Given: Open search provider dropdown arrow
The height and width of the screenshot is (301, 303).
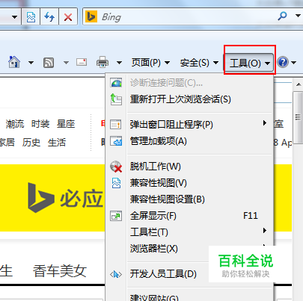Looking at the screenshot, I should (x=298, y=16).
